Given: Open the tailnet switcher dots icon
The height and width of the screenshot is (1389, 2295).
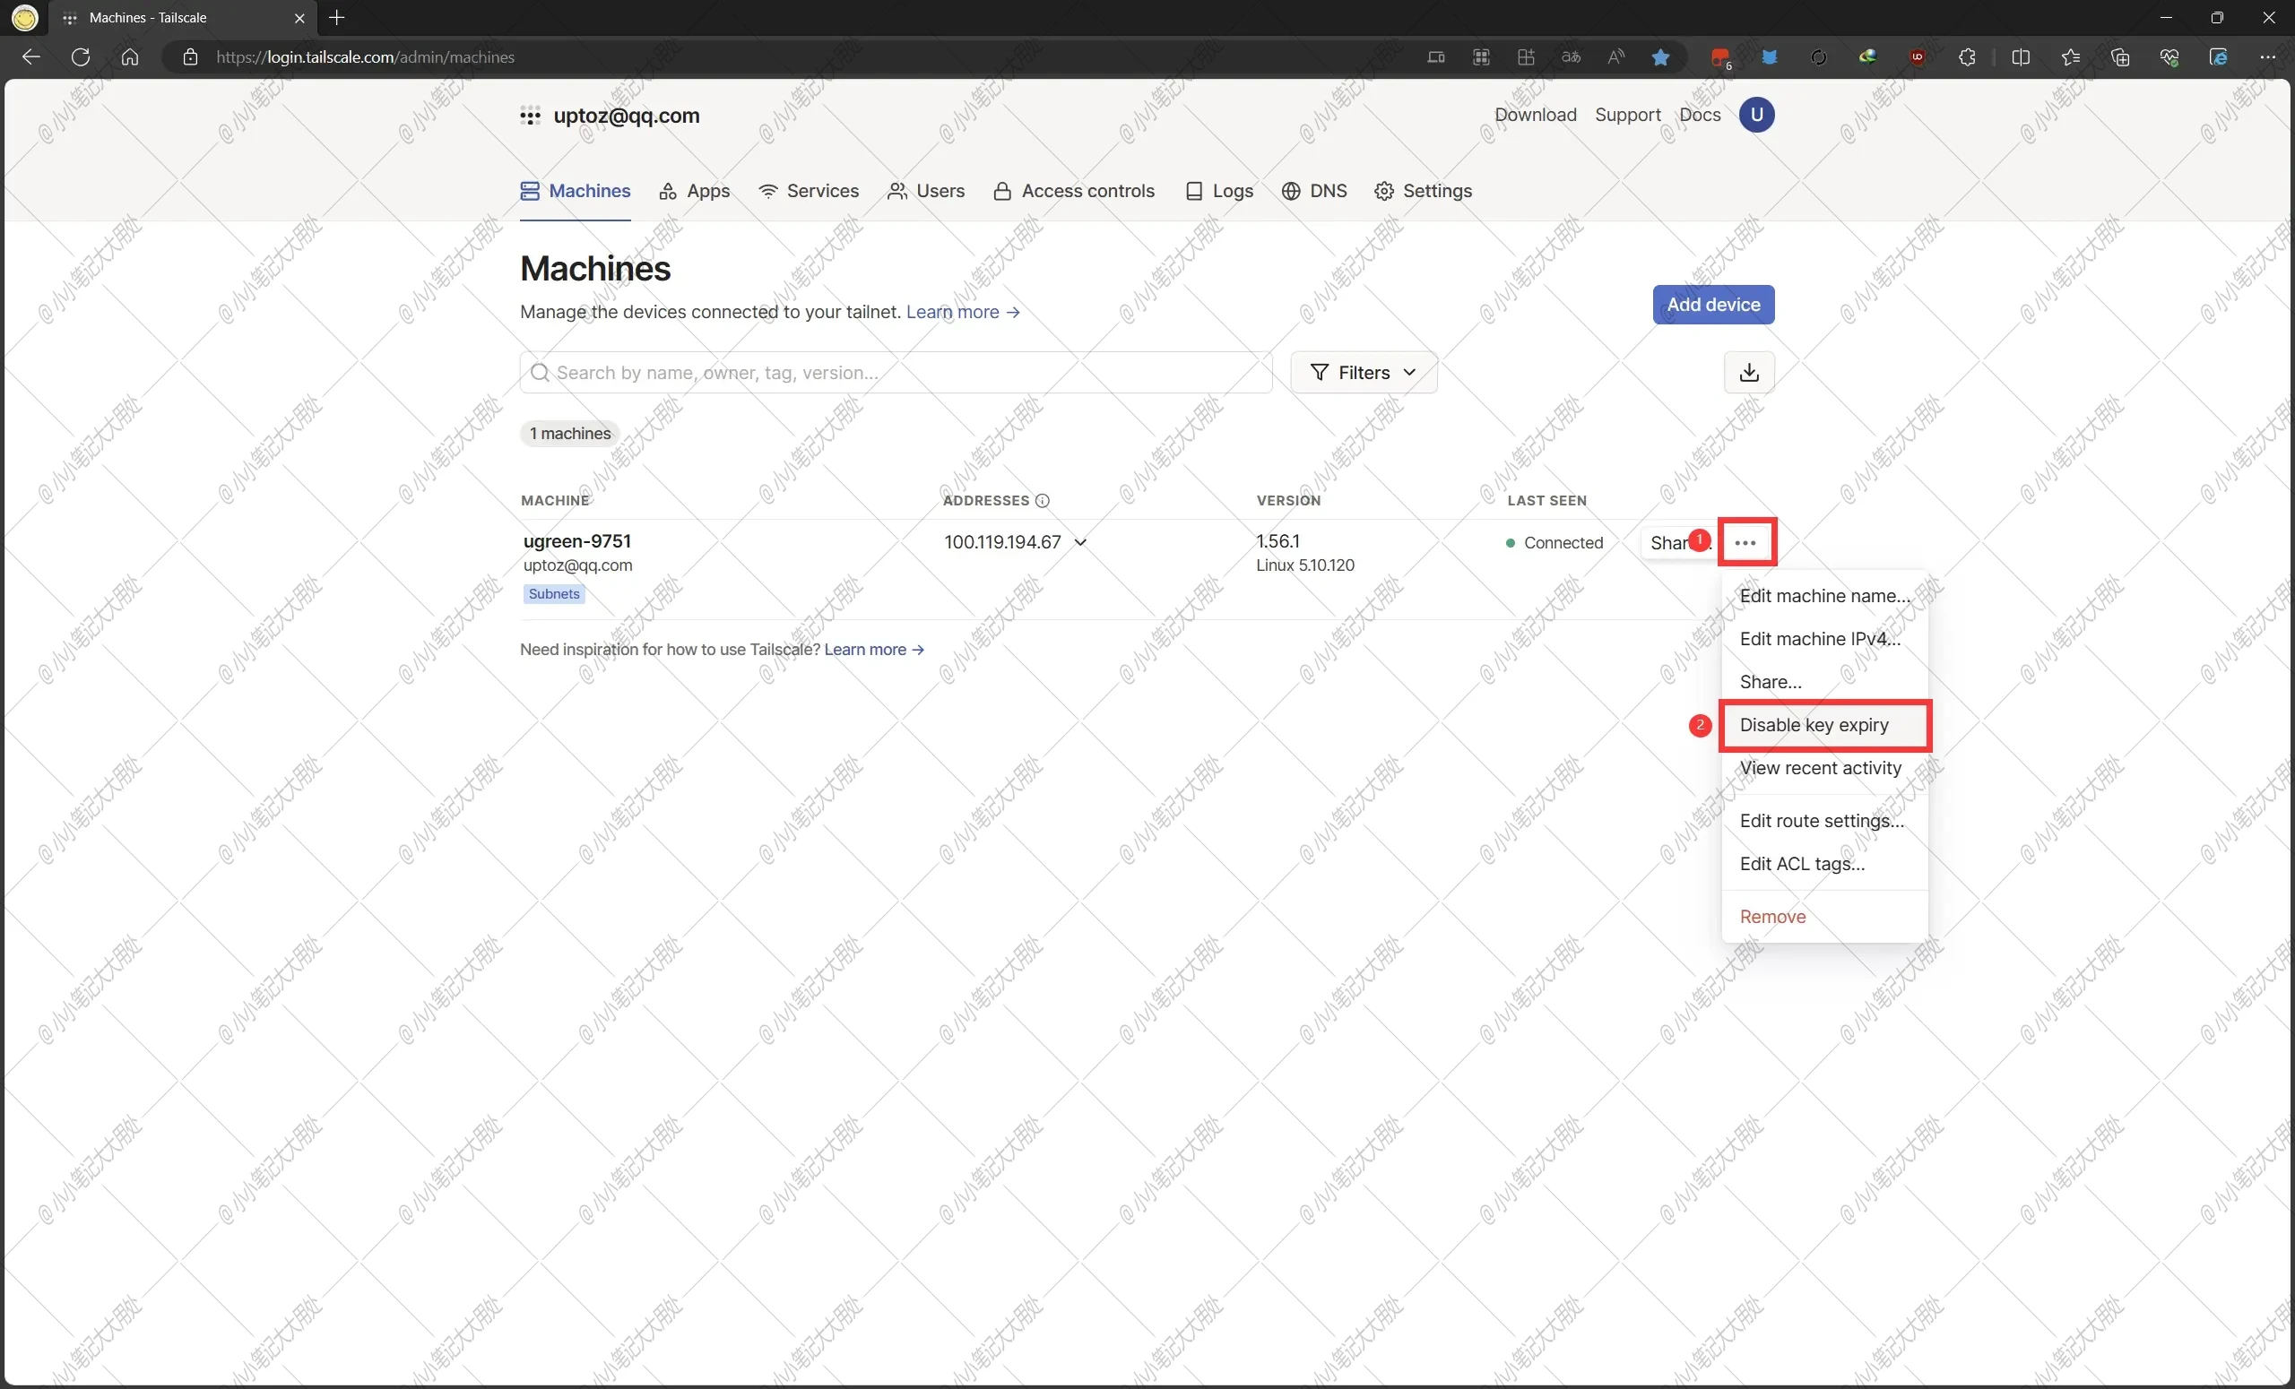Looking at the screenshot, I should pyautogui.click(x=530, y=116).
